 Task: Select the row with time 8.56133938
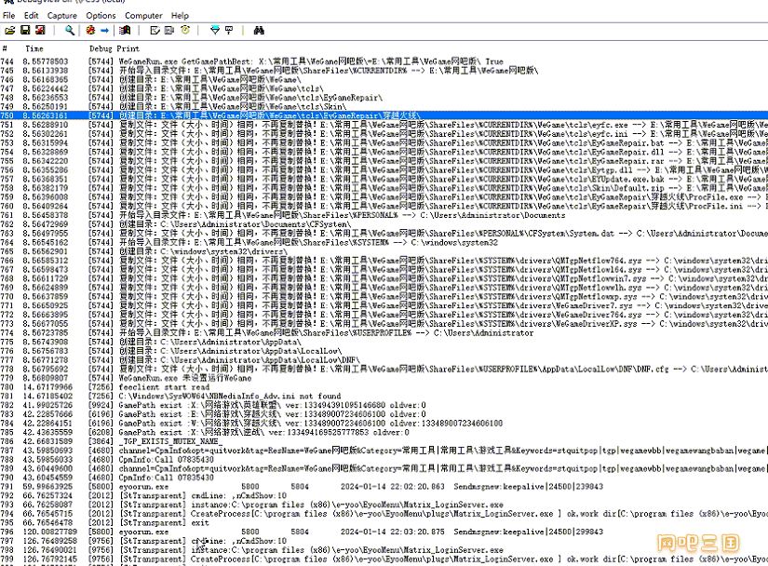point(384,71)
